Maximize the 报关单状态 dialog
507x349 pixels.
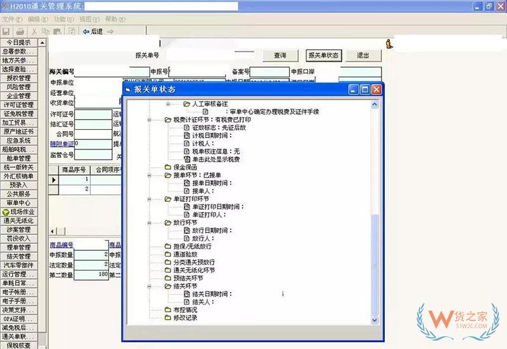pyautogui.click(x=365, y=89)
